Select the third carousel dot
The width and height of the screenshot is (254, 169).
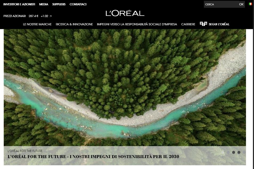pos(239,152)
